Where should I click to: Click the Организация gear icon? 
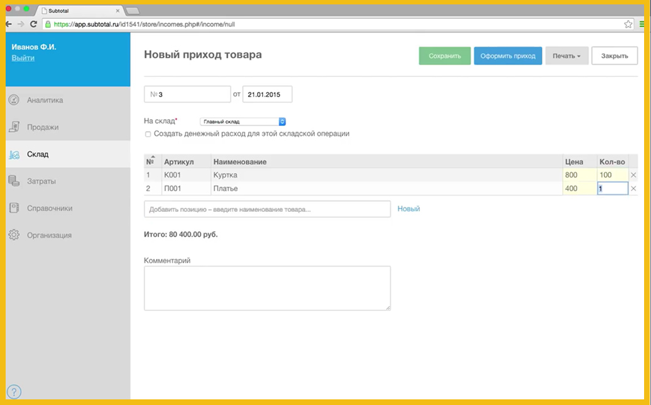[x=14, y=235]
